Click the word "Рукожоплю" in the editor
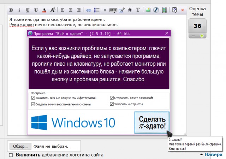Image resolution: width=226 pixels, height=159 pixels. 22,25
